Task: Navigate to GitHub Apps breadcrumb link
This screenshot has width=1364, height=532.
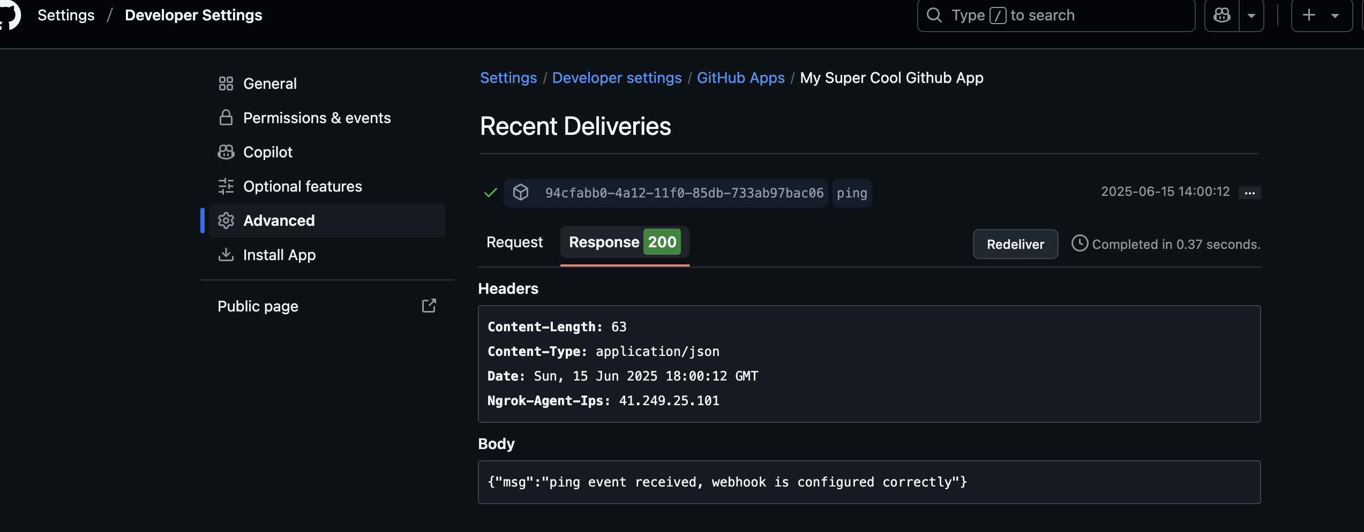Action: point(741,78)
